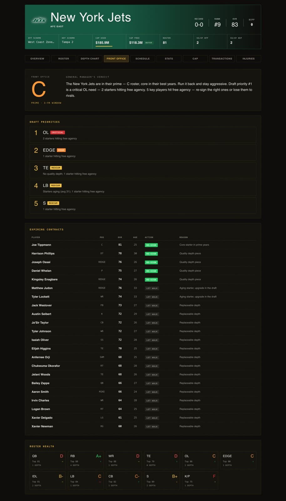Screen dimensions: 286x501
Task: Click the BUYER badge next to Cap Free
Action: (149, 43)
